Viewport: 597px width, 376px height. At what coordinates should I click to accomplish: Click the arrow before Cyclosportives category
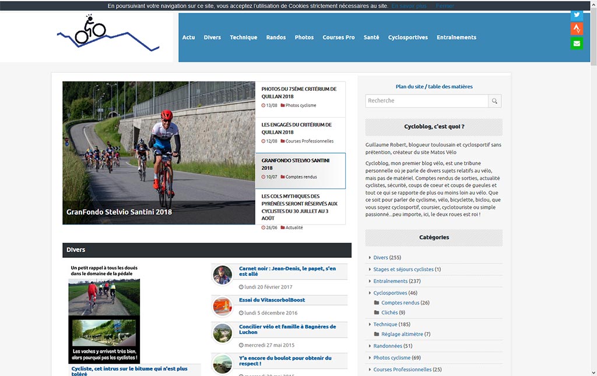tap(370, 293)
